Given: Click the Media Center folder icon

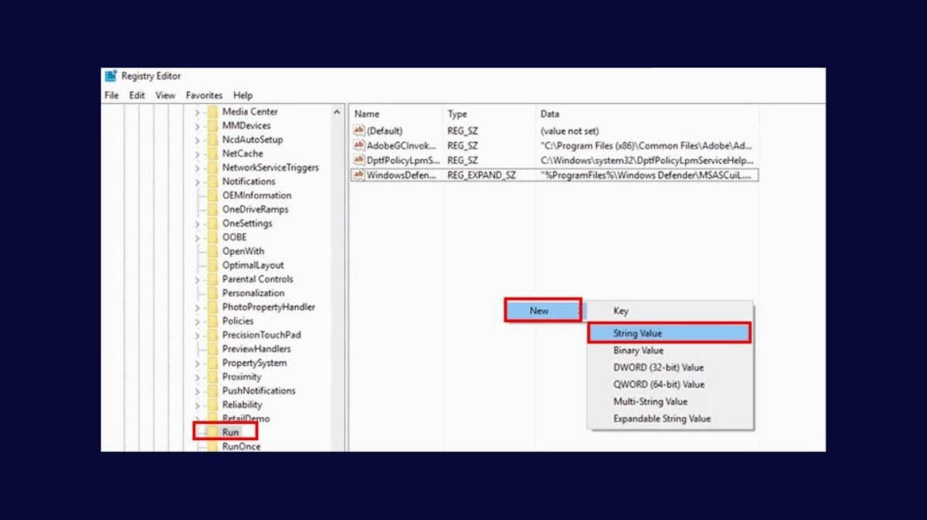Looking at the screenshot, I should (x=212, y=112).
